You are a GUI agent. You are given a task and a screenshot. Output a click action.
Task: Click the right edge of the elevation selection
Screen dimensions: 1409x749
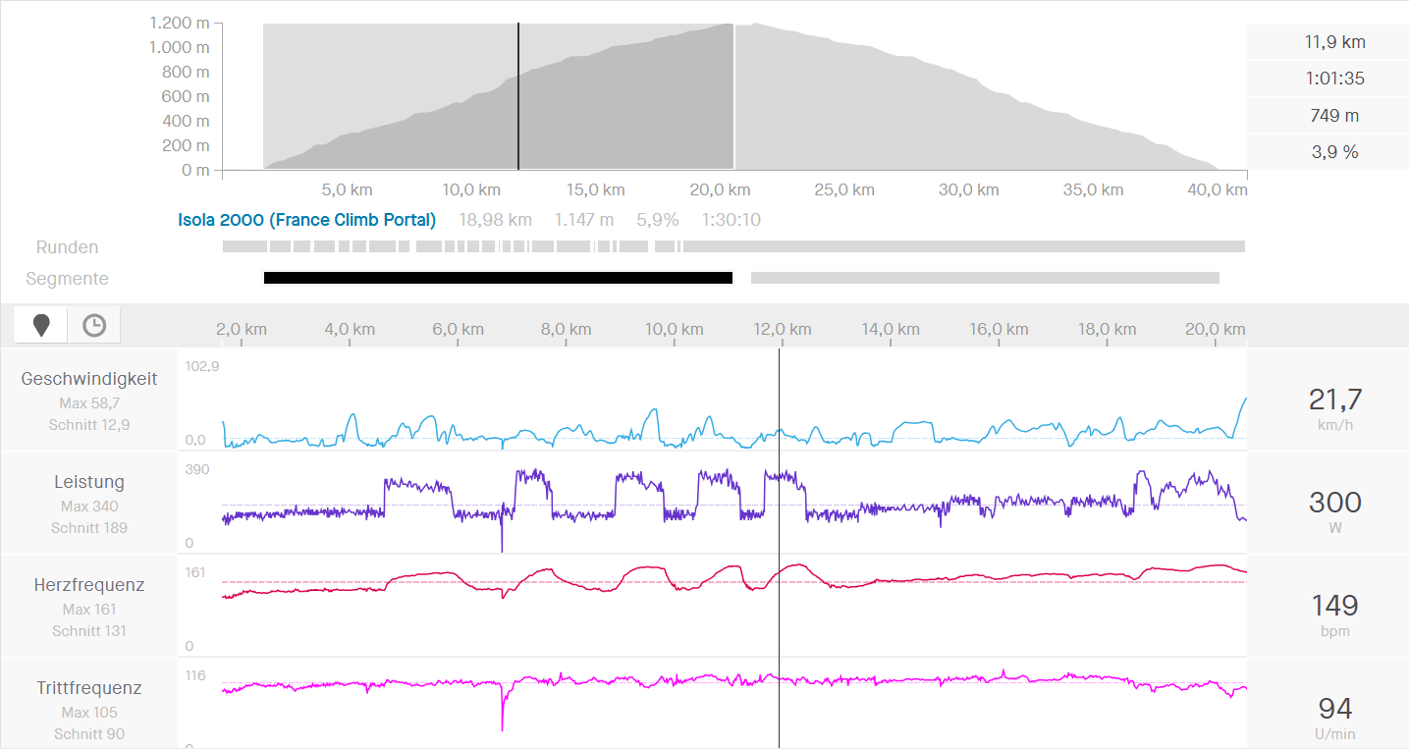734,96
